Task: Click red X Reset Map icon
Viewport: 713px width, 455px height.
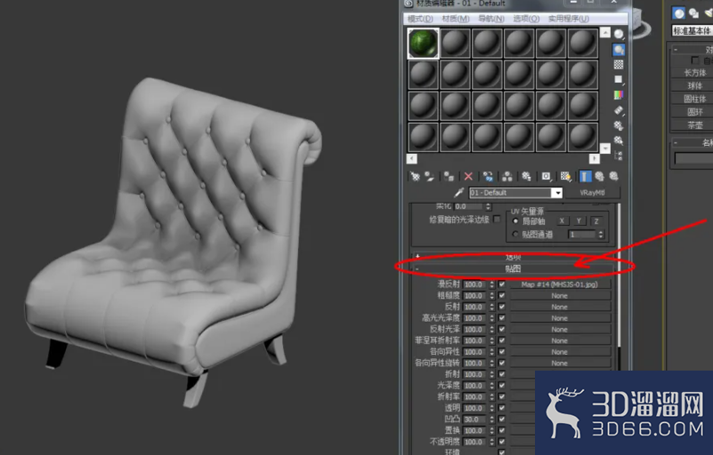Action: pos(468,176)
